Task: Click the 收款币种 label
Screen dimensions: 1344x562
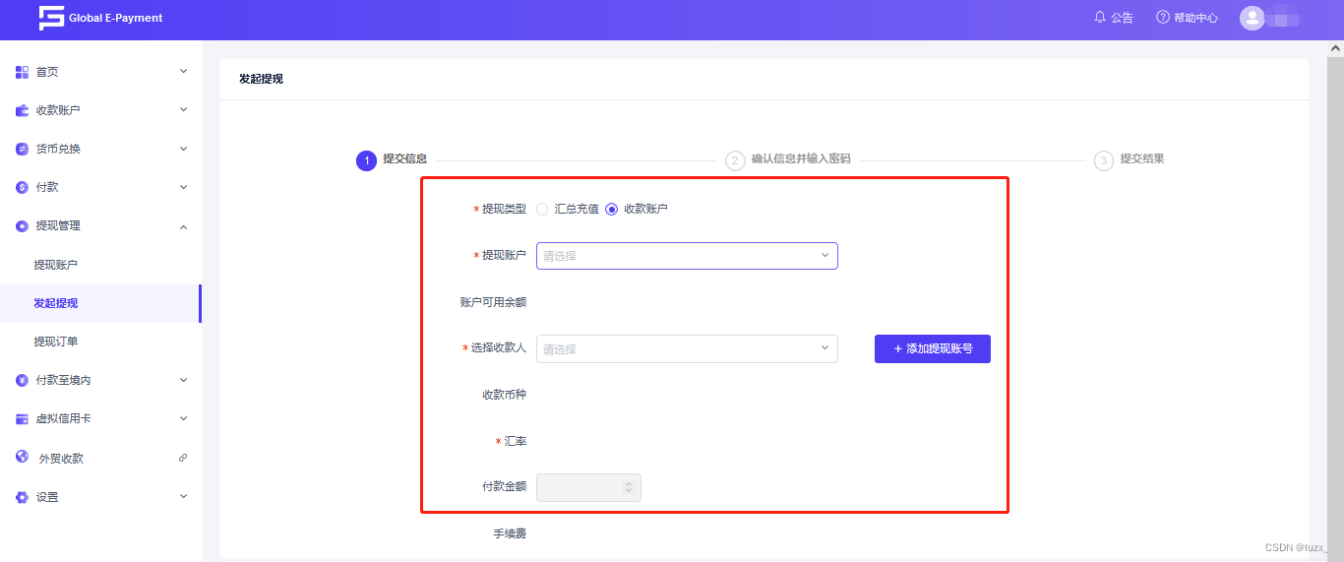Action: click(504, 395)
